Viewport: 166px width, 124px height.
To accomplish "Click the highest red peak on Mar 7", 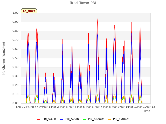I will point(97,19).
